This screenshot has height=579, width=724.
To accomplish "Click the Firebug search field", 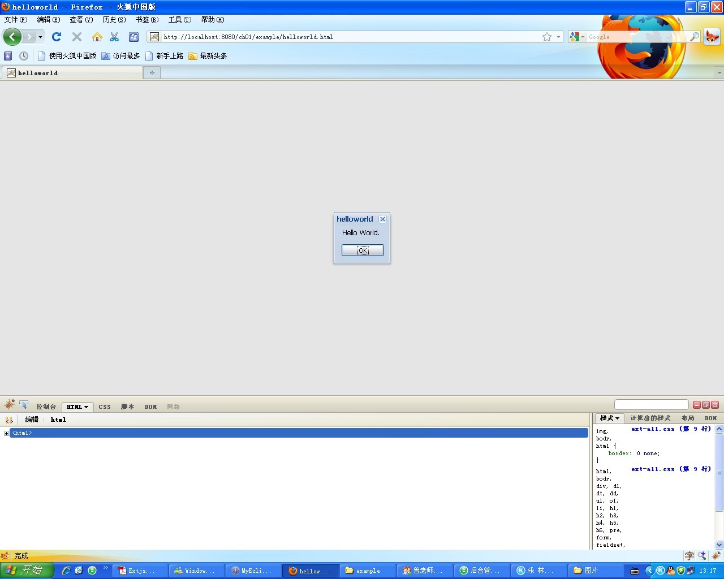I will point(651,405).
